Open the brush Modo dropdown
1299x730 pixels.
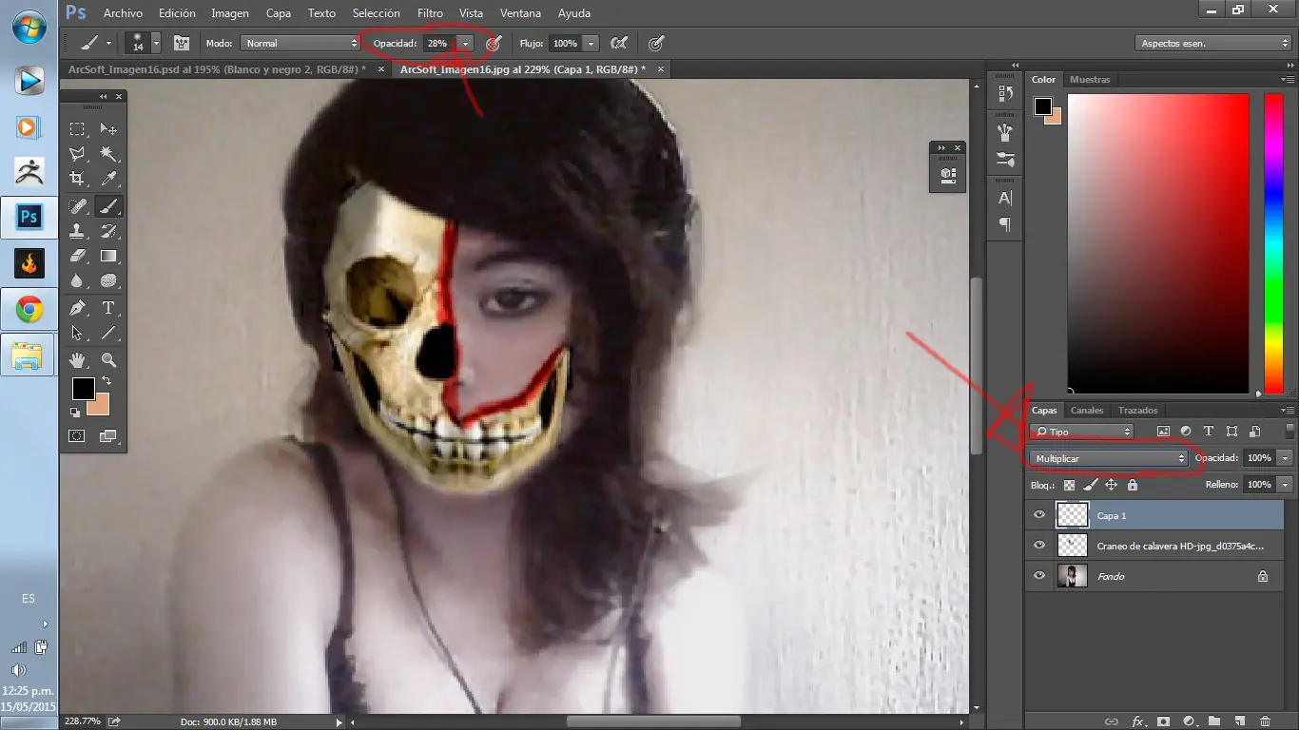pos(300,43)
